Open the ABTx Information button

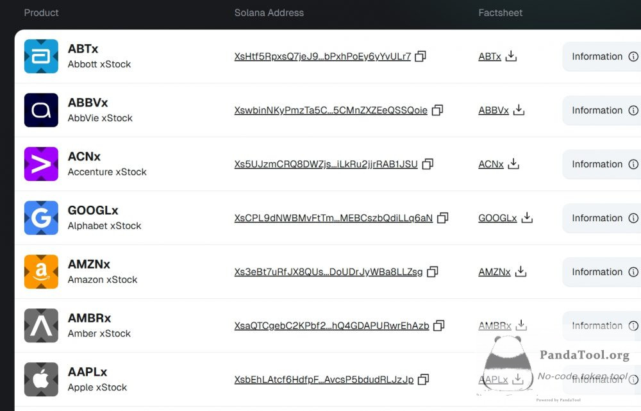coord(602,56)
